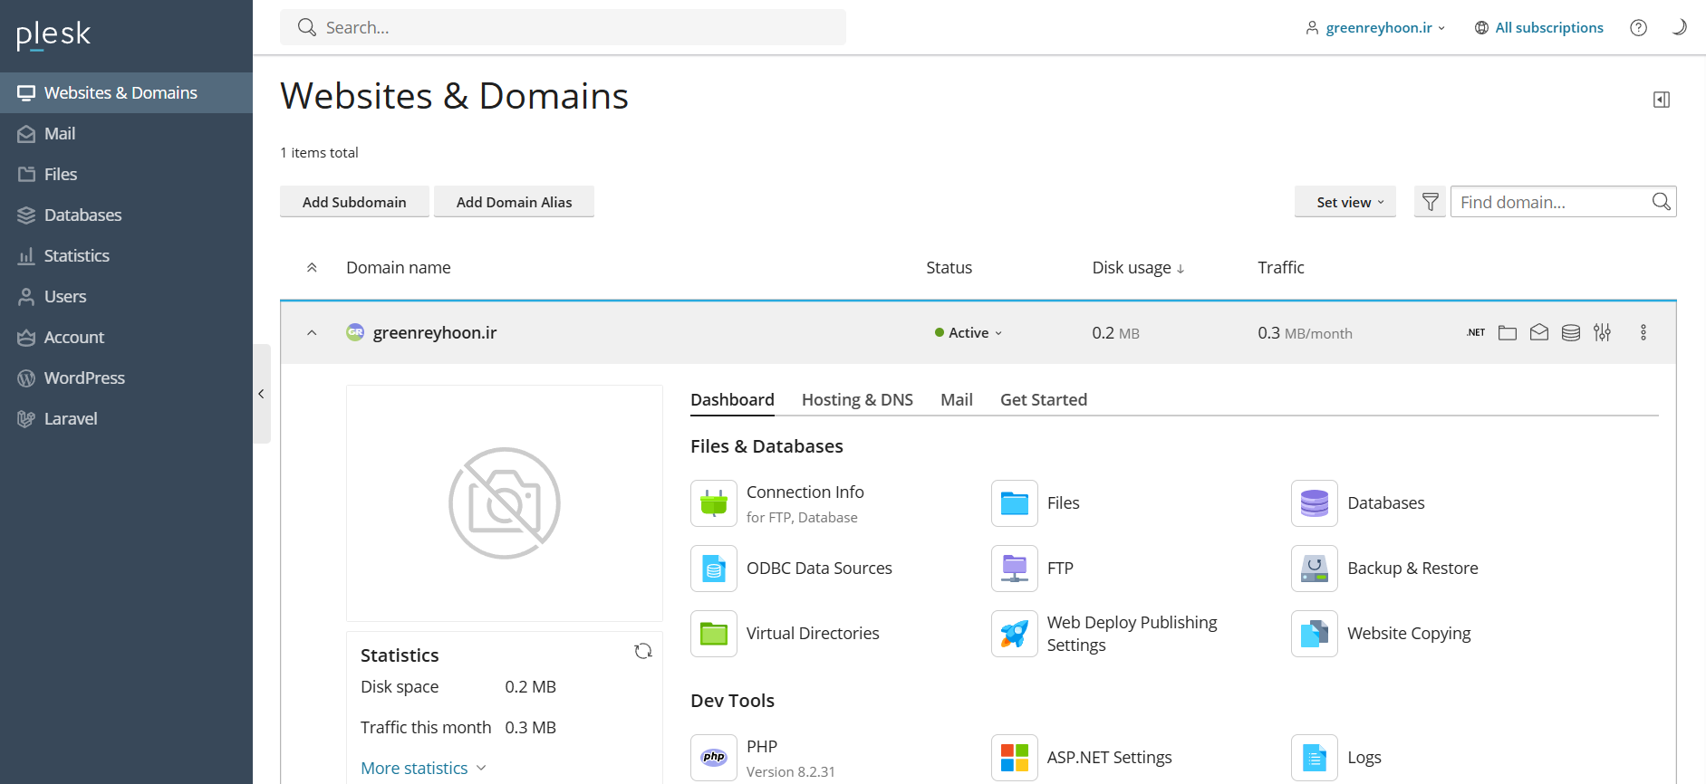Viewport: 1706px width, 784px height.
Task: Open the All subscriptions link
Action: click(x=1539, y=27)
